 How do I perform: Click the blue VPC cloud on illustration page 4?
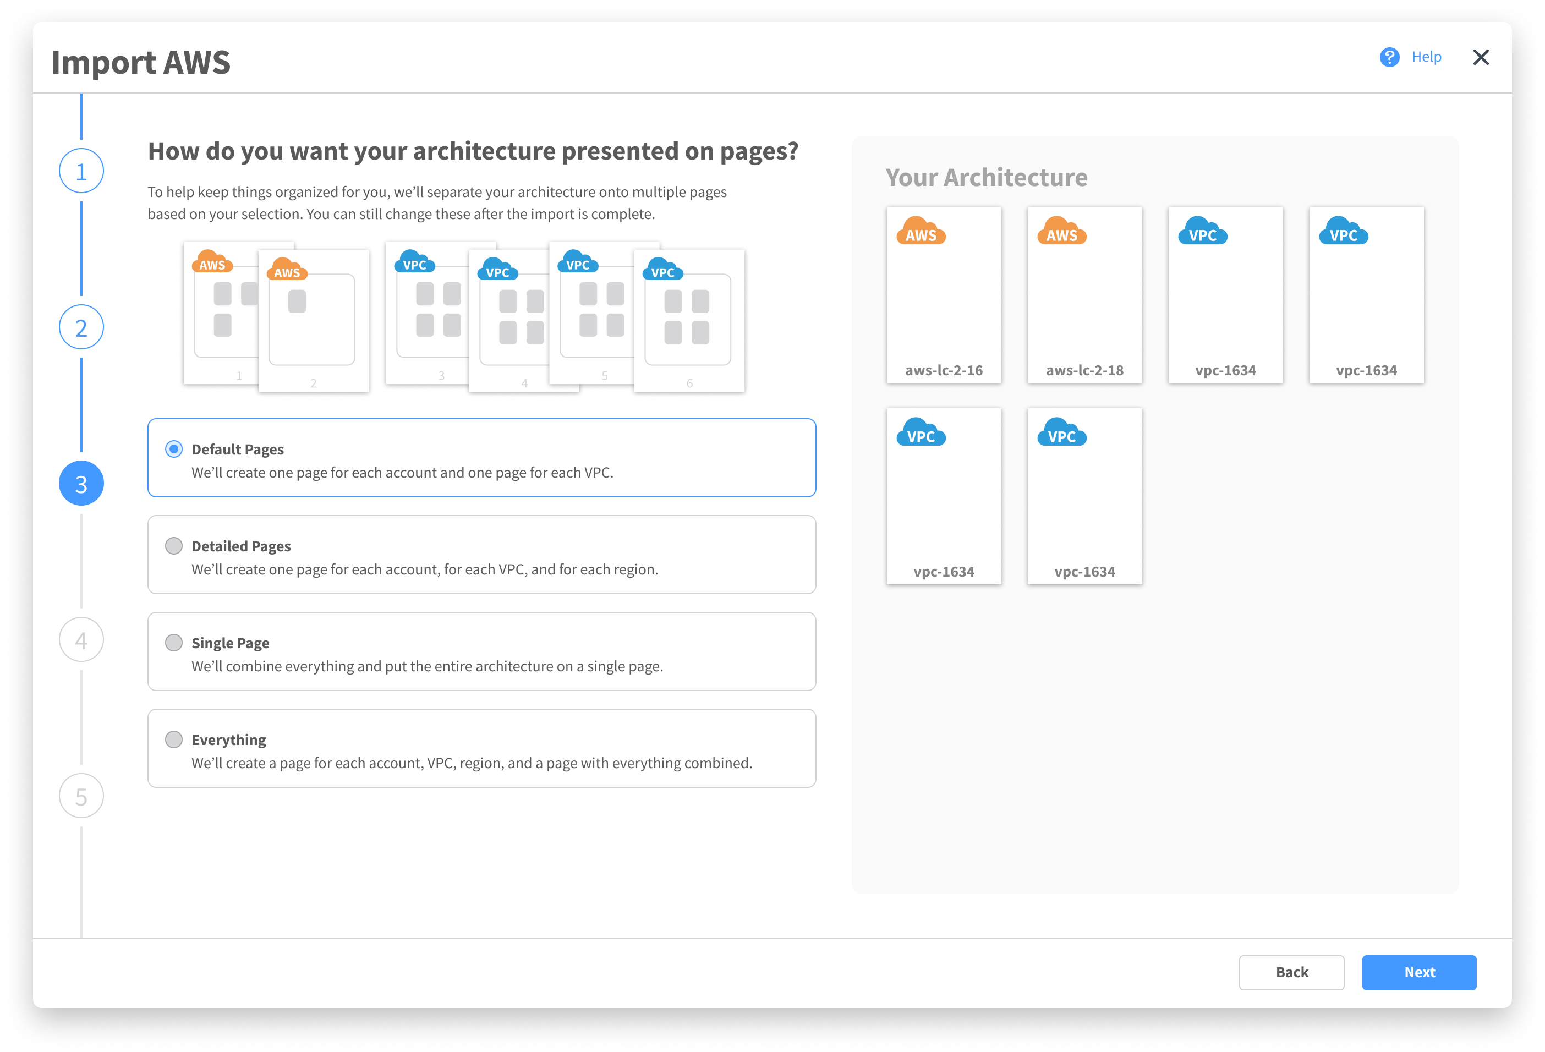497,270
